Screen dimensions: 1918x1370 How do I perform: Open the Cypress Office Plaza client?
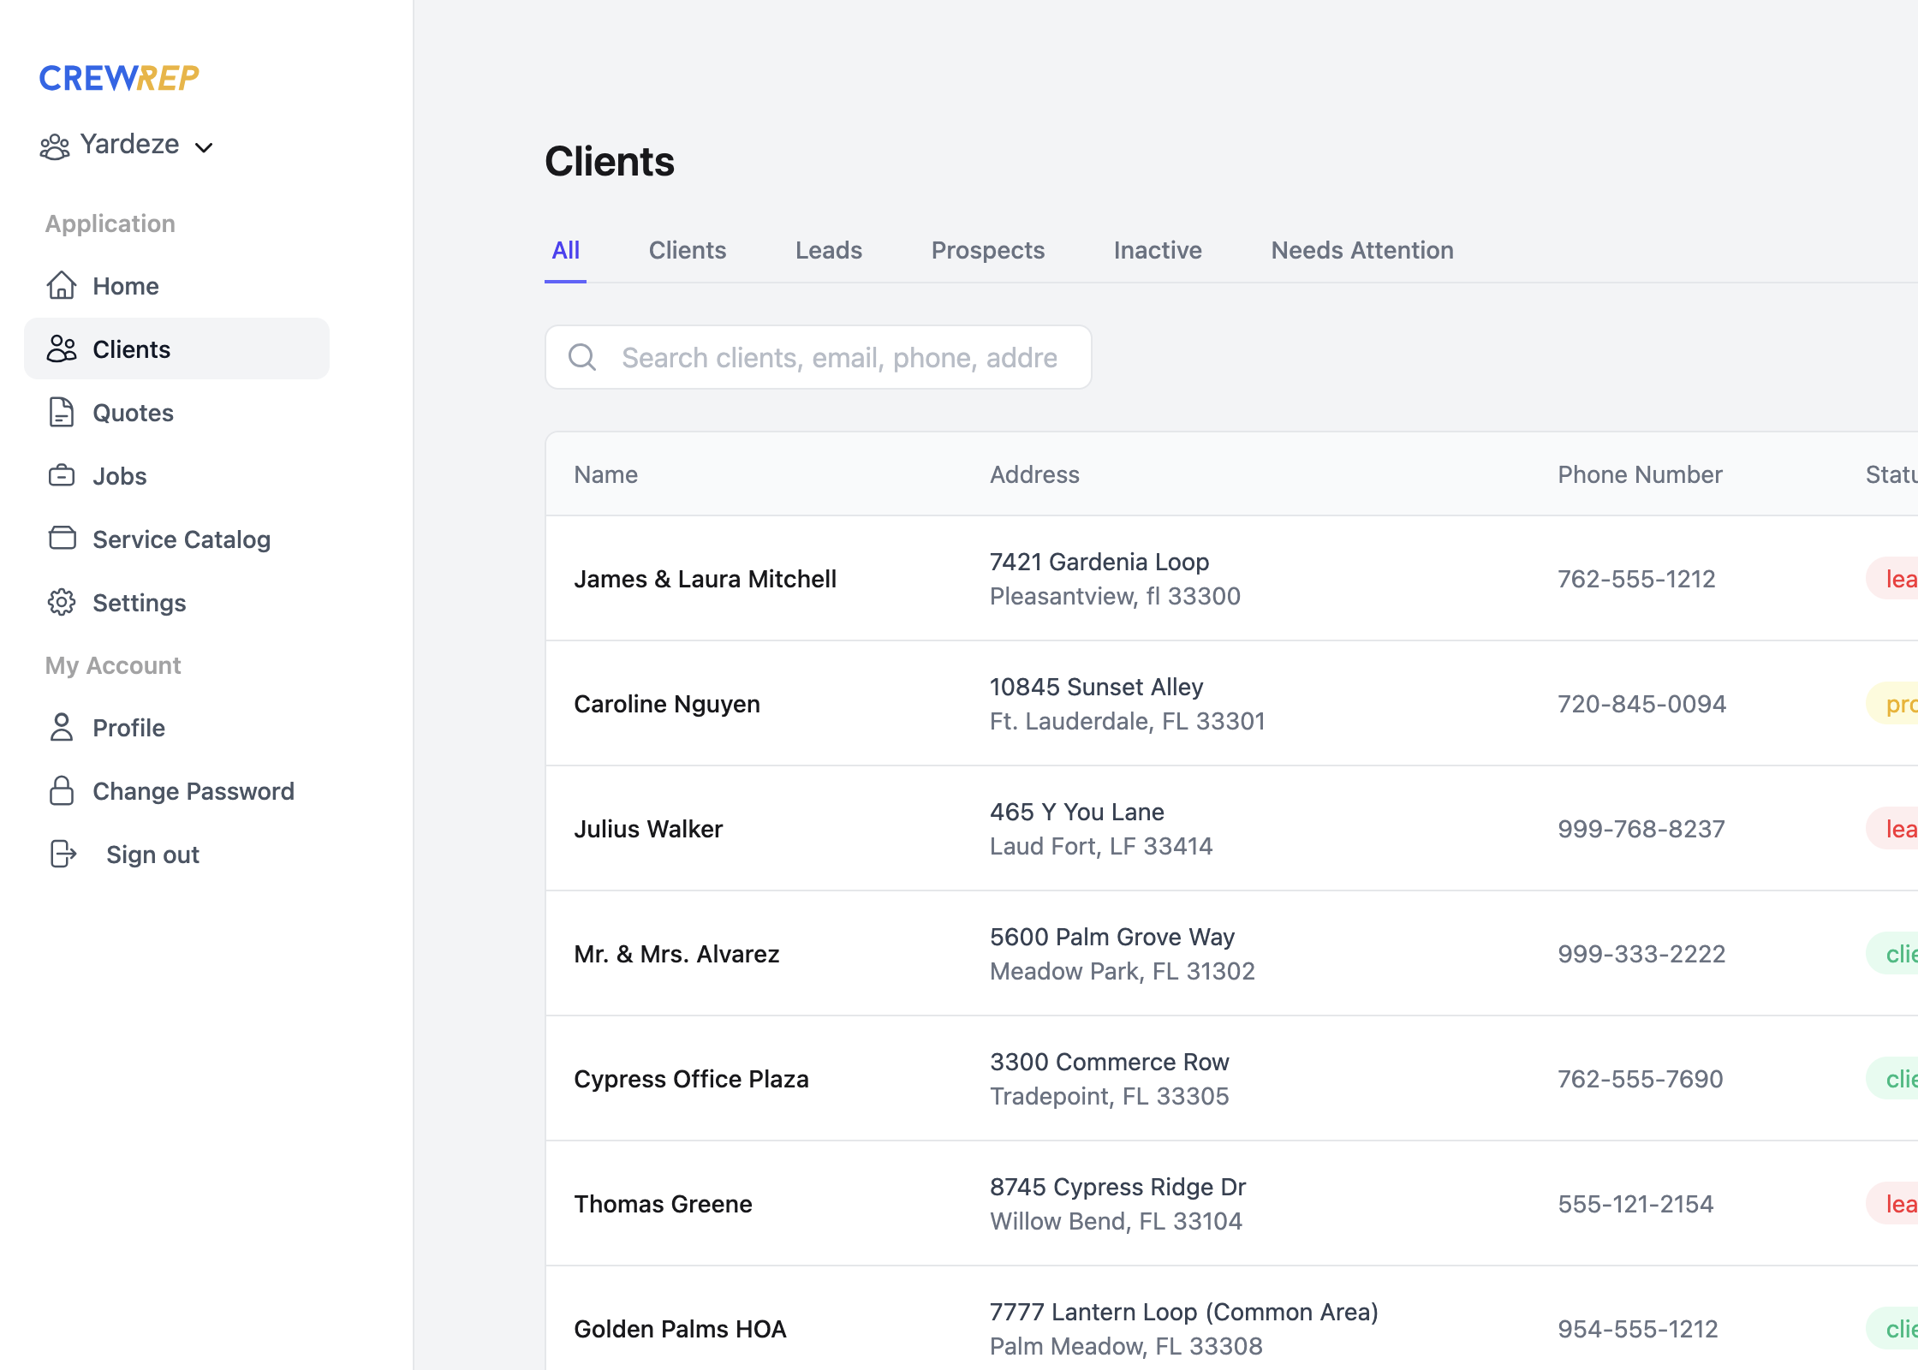(x=691, y=1079)
